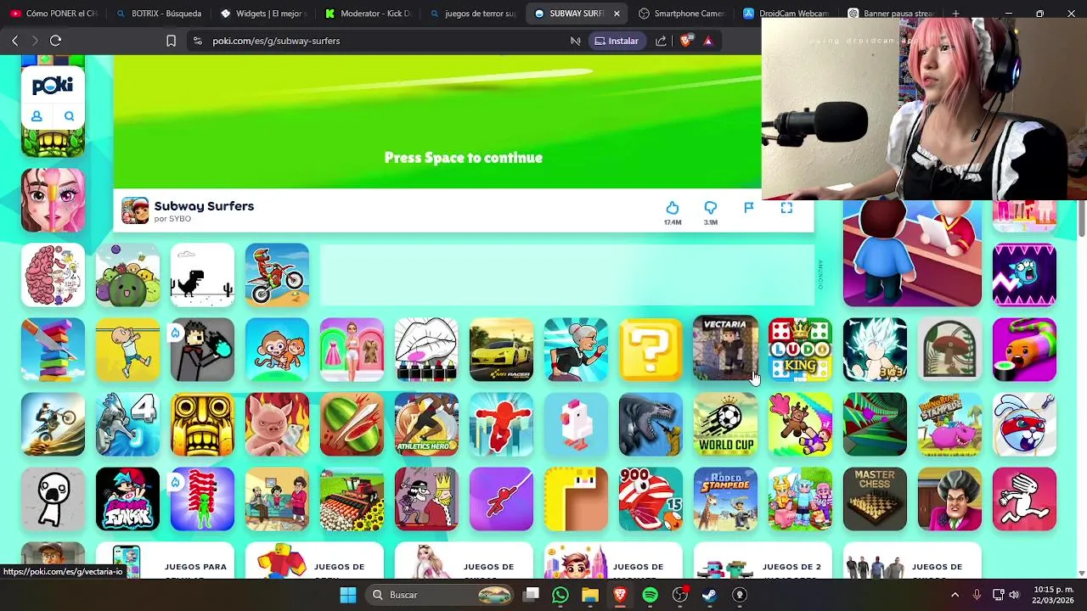Open the Rodeo Stampede game

click(x=725, y=499)
